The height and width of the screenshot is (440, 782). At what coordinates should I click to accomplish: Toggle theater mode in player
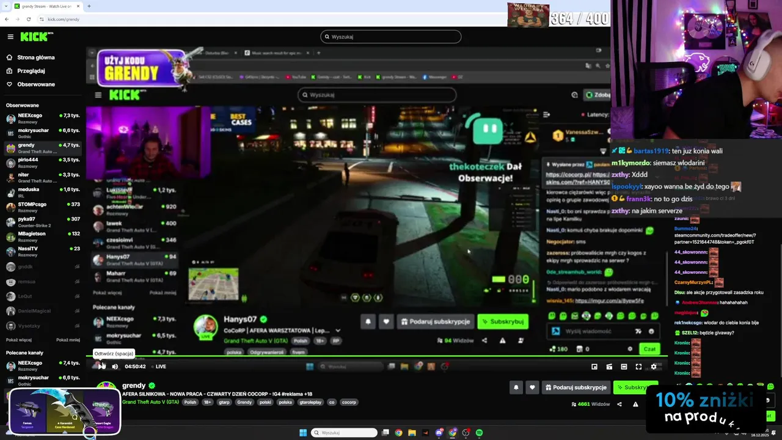624,367
